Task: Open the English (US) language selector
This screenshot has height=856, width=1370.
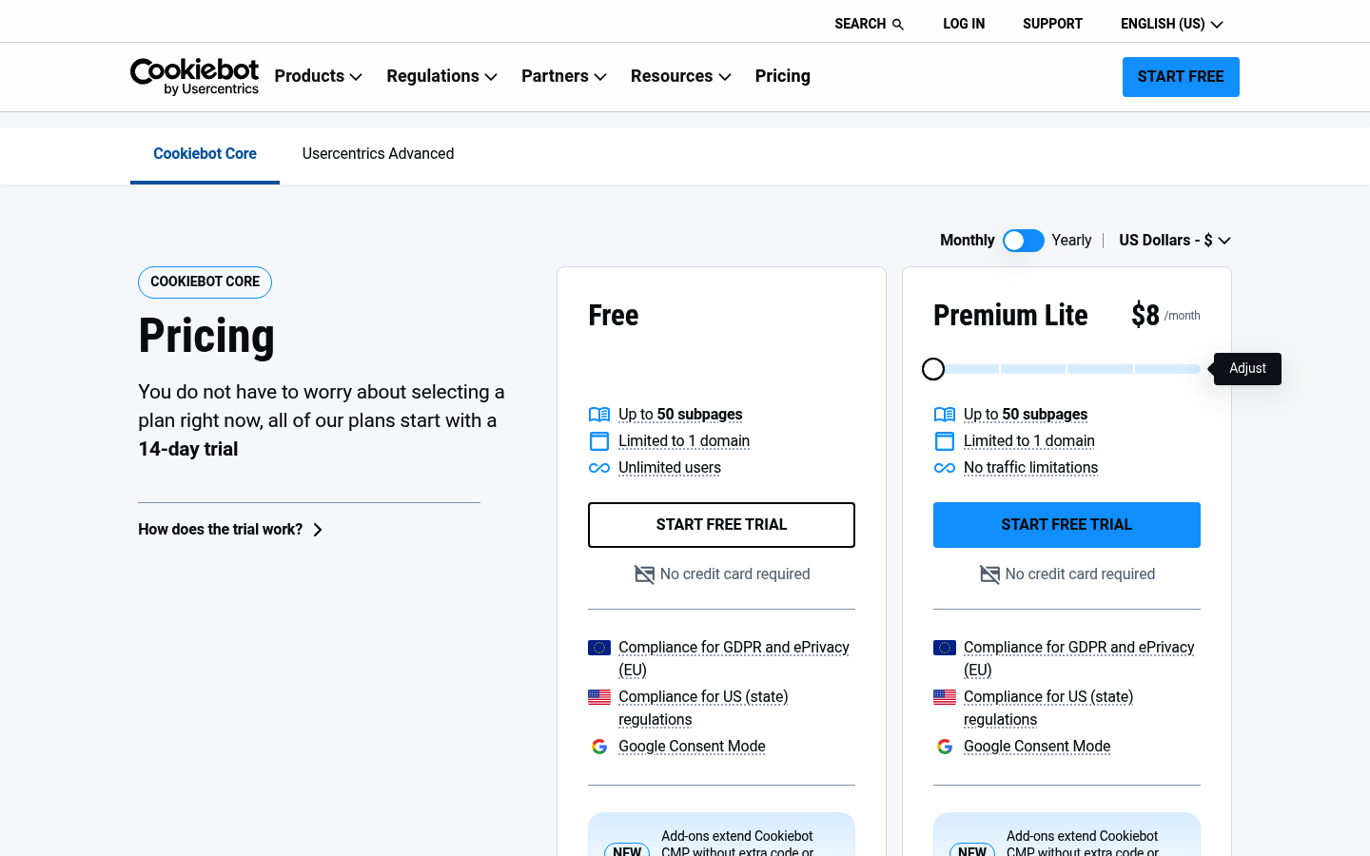Action: pyautogui.click(x=1172, y=24)
